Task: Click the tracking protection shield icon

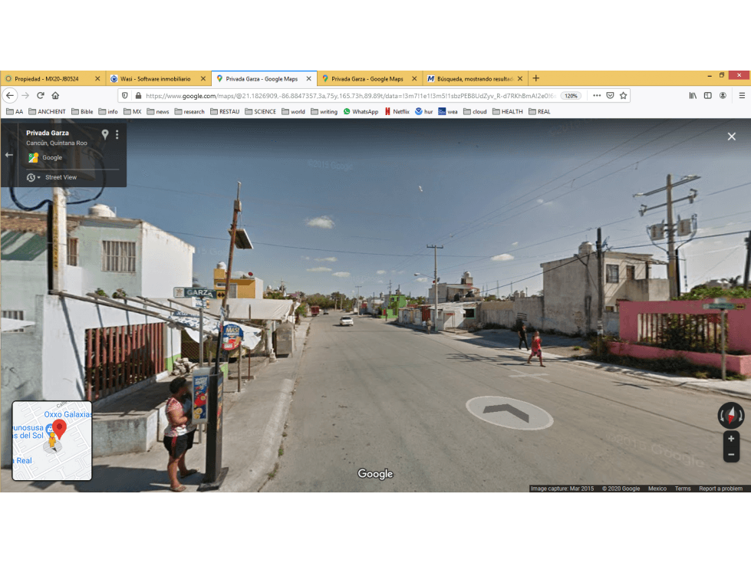Action: (x=125, y=96)
